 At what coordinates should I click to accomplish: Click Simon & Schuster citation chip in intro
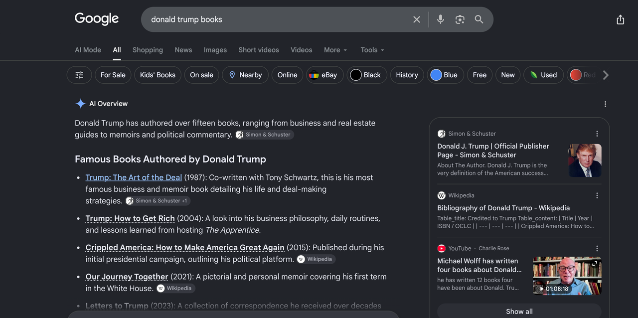click(264, 135)
